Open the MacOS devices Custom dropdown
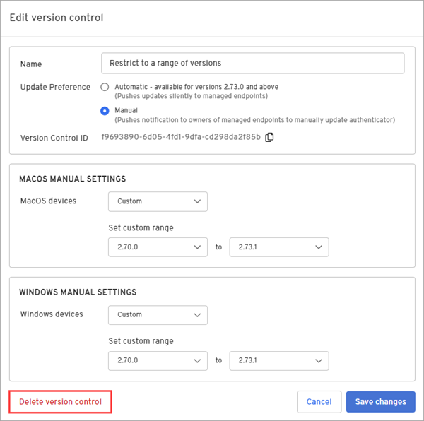Viewport: 424px width, 421px height. click(x=158, y=201)
